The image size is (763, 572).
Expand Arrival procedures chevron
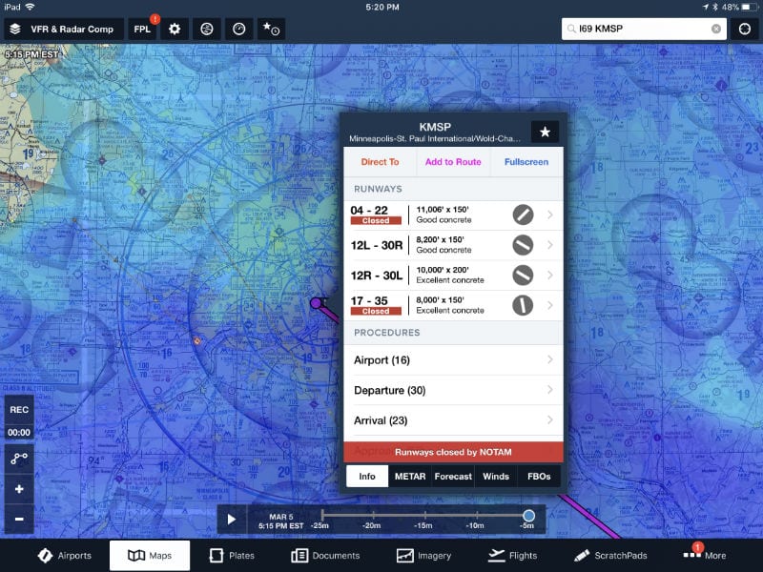point(550,419)
